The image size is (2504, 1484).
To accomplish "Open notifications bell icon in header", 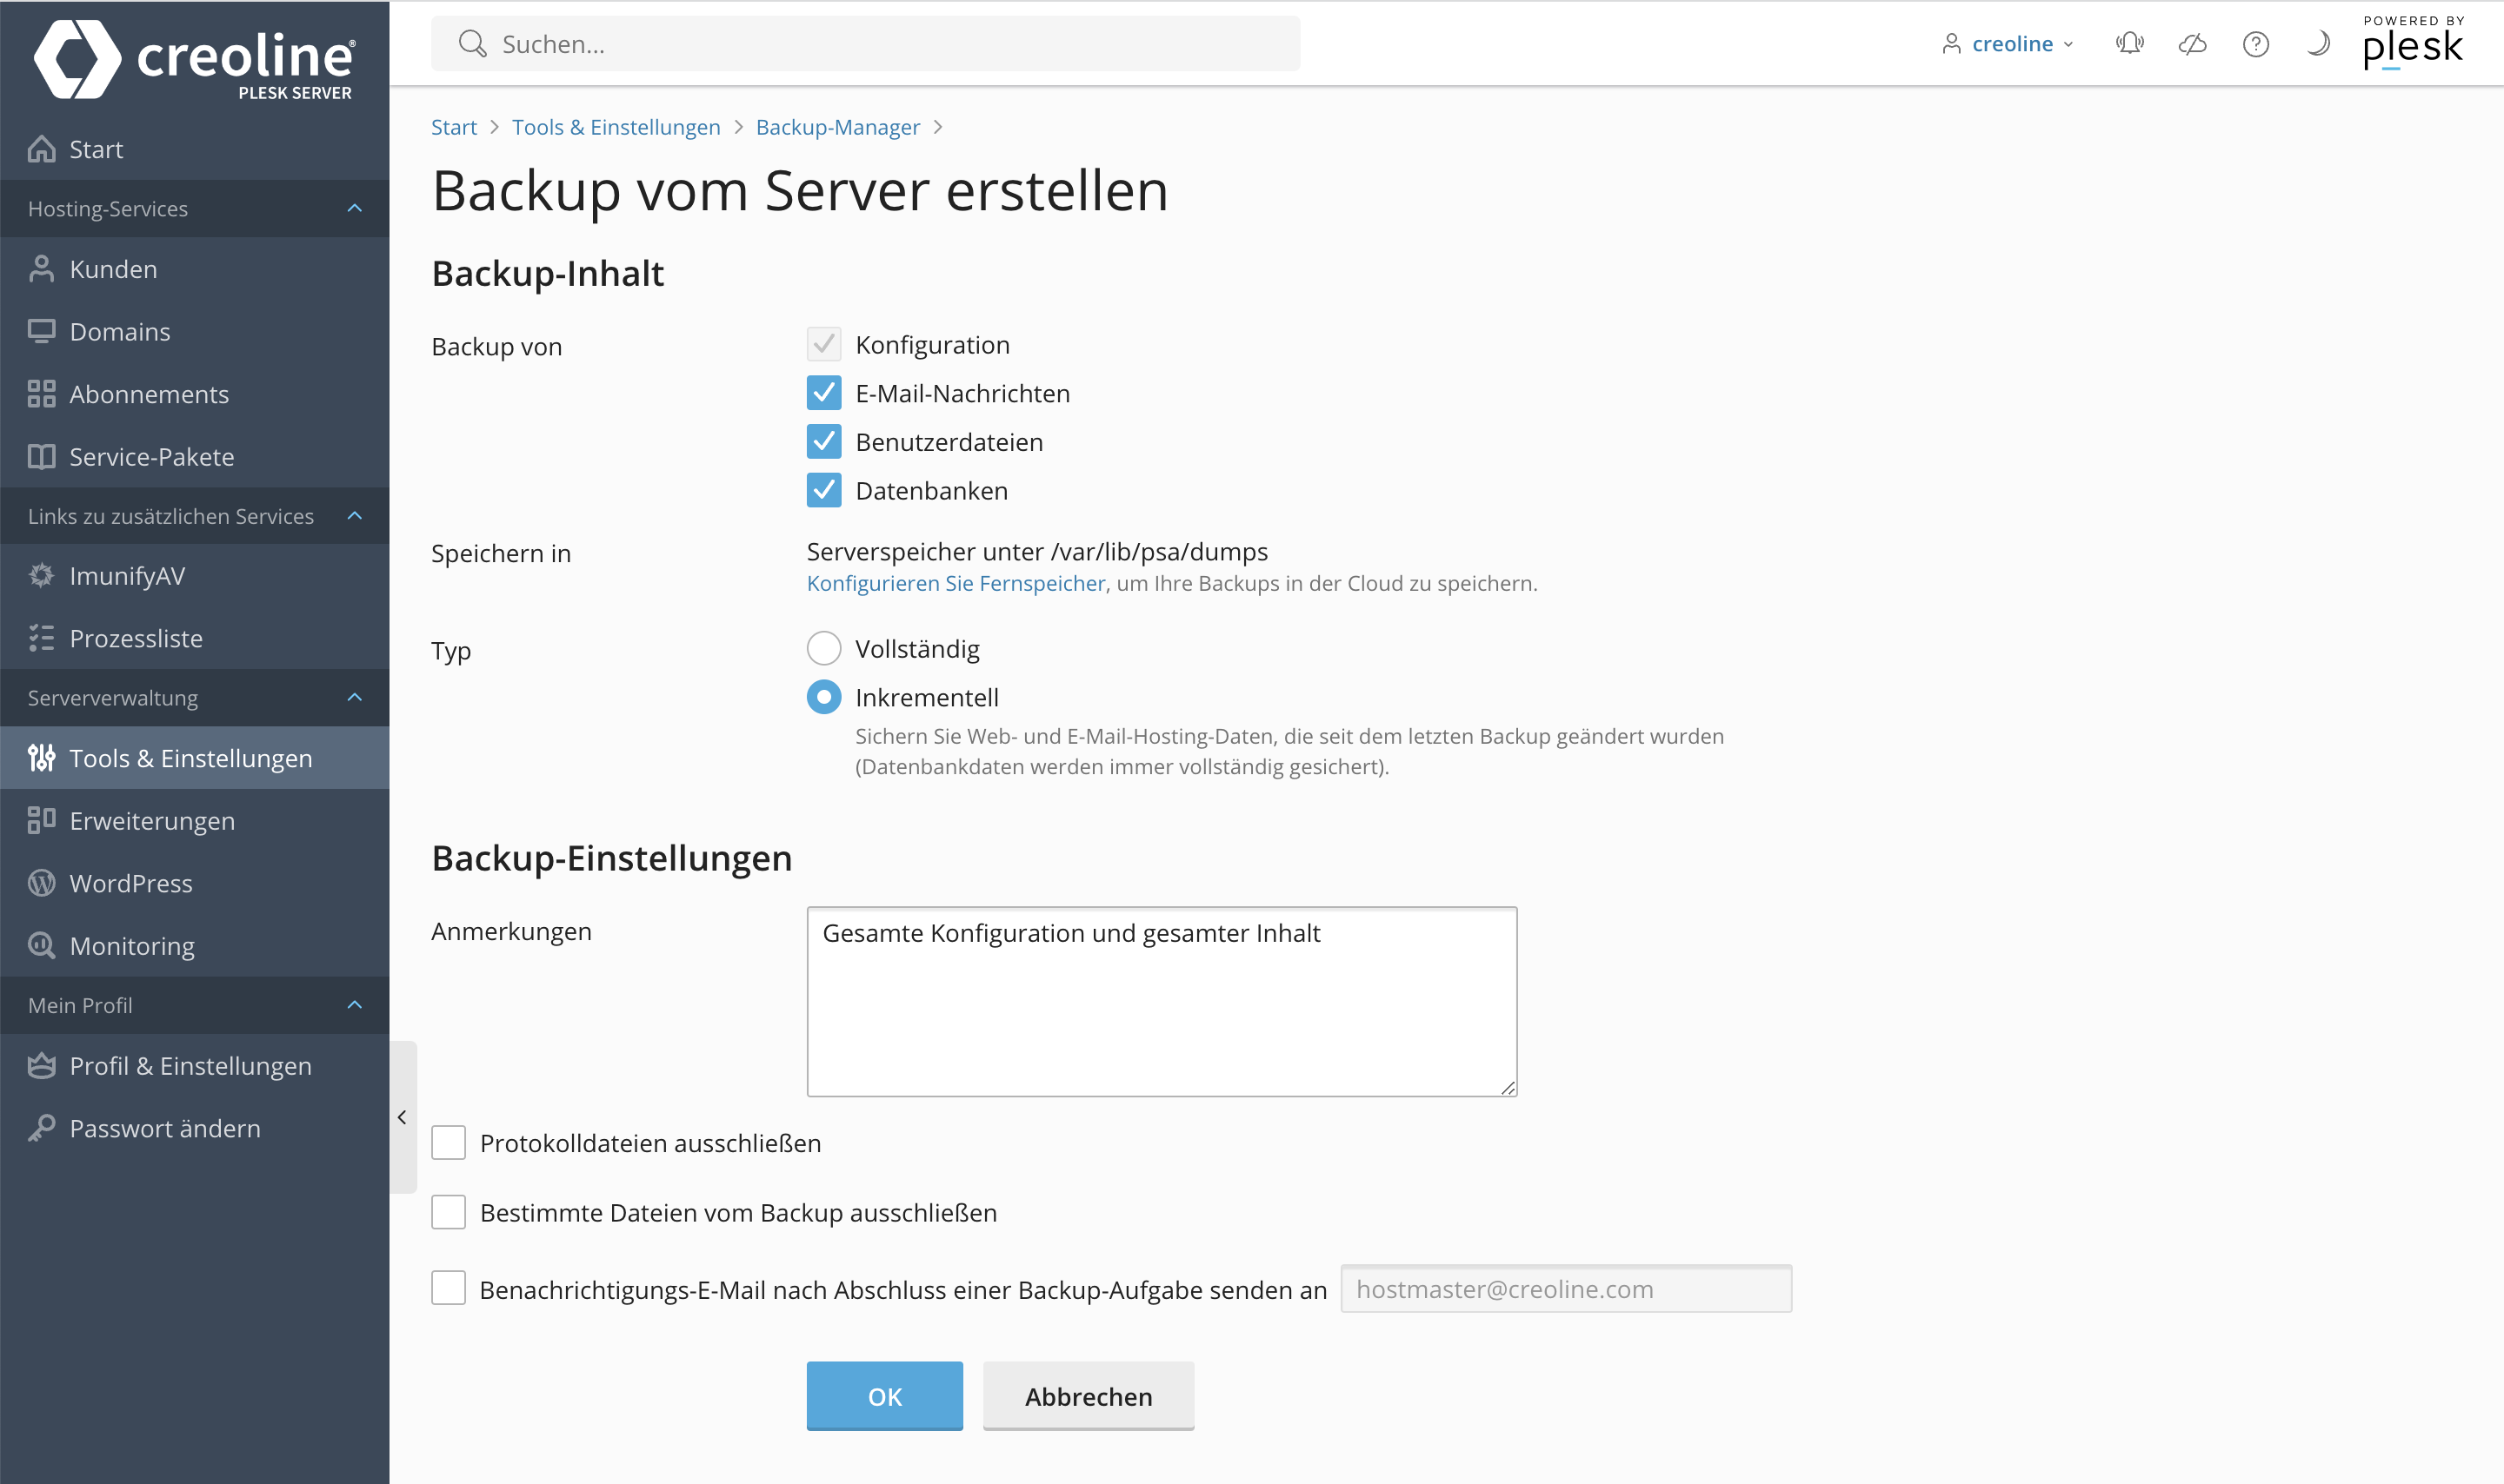I will tap(2130, 44).
